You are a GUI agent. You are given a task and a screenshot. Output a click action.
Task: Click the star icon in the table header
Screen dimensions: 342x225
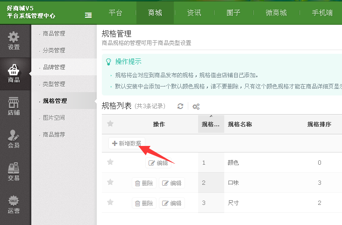110,123
